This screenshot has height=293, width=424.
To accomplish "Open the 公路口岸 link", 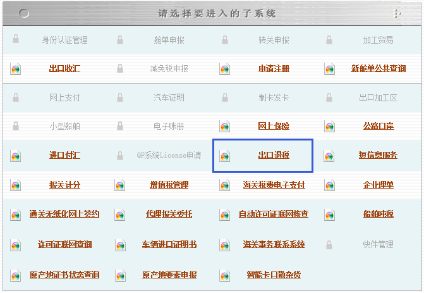I will coord(379,126).
